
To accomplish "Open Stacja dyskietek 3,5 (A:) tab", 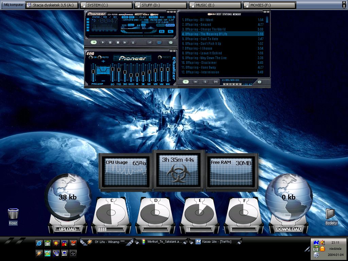I will tap(52, 5).
